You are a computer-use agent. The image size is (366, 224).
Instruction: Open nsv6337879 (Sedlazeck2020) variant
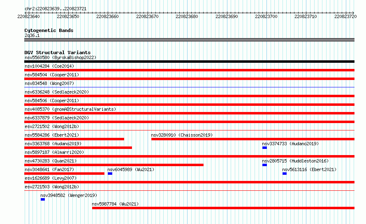coord(57,118)
